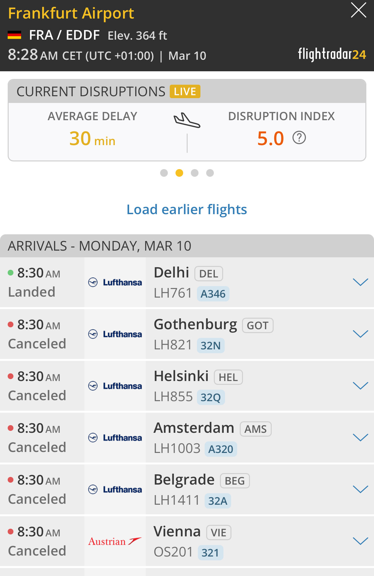The height and width of the screenshot is (576, 374).
Task: Tap the A346 aircraft type tag
Action: pos(213,294)
